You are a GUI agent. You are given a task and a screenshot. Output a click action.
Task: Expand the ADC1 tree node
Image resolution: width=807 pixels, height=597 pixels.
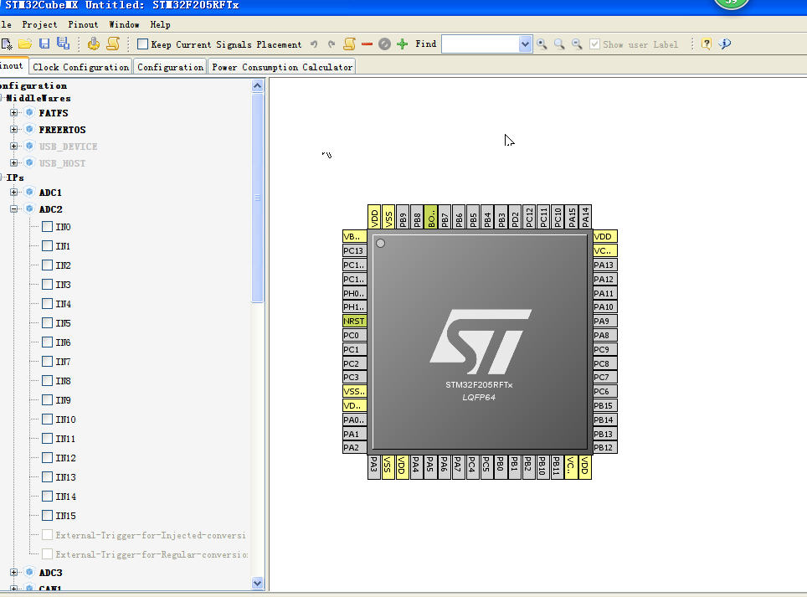point(14,192)
